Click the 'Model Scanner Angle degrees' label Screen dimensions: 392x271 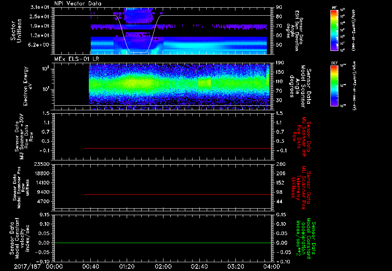pyautogui.click(x=300, y=87)
